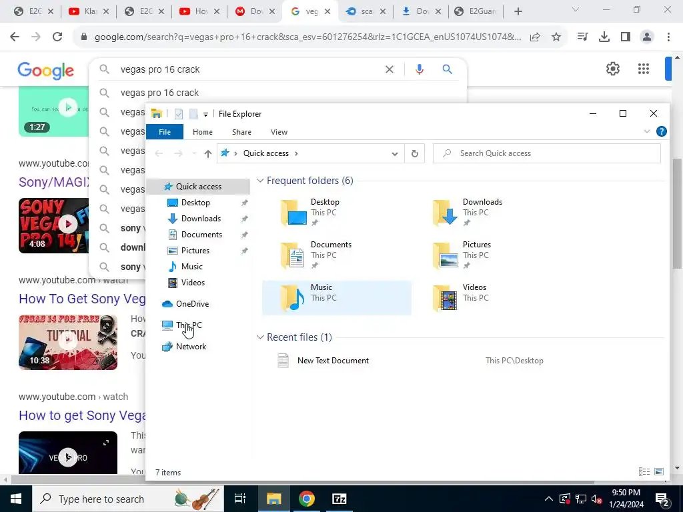683x512 pixels.
Task: Click the Chrome address bar URL
Action: click(x=307, y=37)
